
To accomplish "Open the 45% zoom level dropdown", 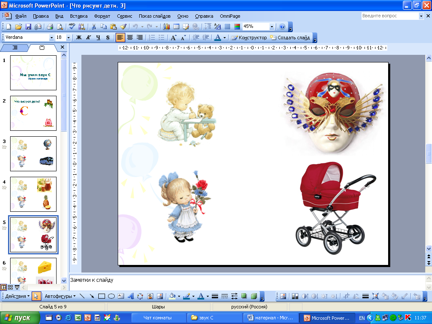I will click(272, 27).
